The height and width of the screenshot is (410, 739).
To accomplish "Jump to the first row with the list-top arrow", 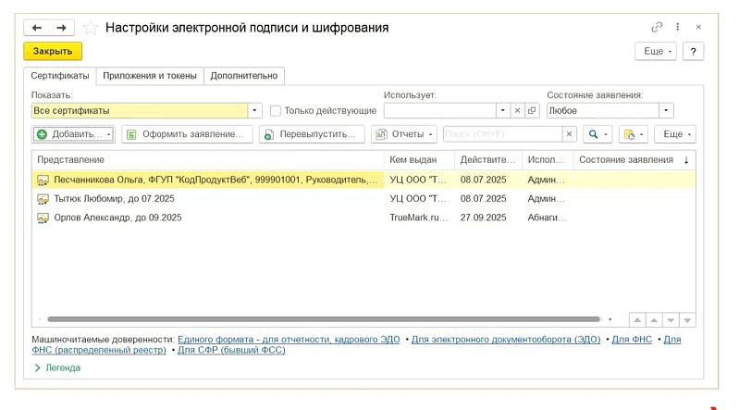I will pyautogui.click(x=637, y=320).
